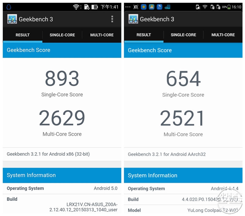Tap Multi-Core Score label under 2629
Image resolution: width=245 pixels, height=216 pixels.
(x=62, y=134)
